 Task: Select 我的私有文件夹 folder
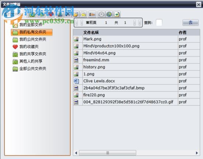coord(32,32)
